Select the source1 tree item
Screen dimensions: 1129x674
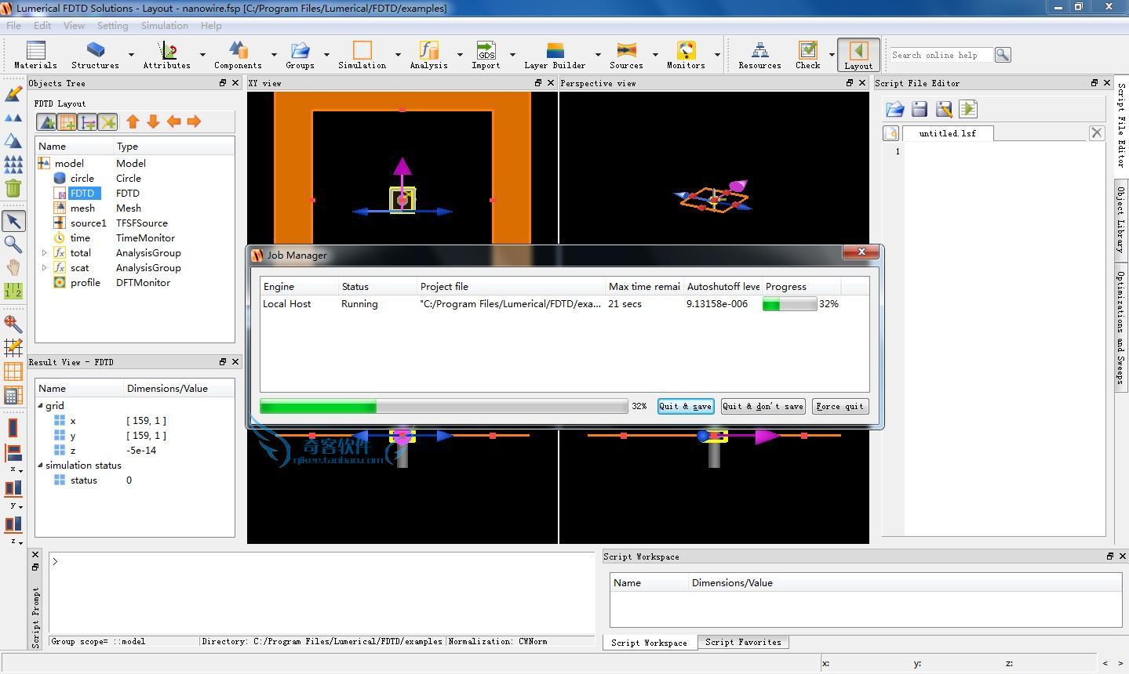pos(88,223)
